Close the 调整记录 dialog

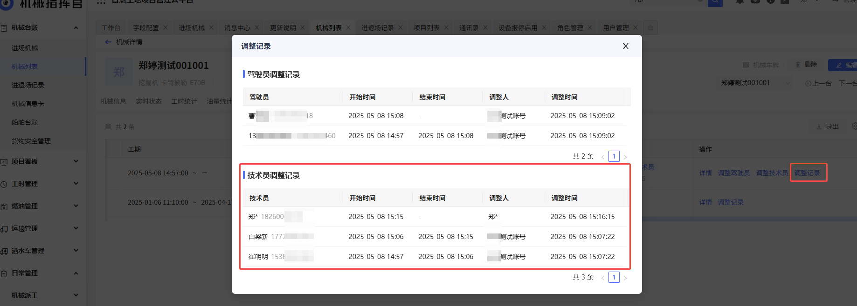pos(626,46)
